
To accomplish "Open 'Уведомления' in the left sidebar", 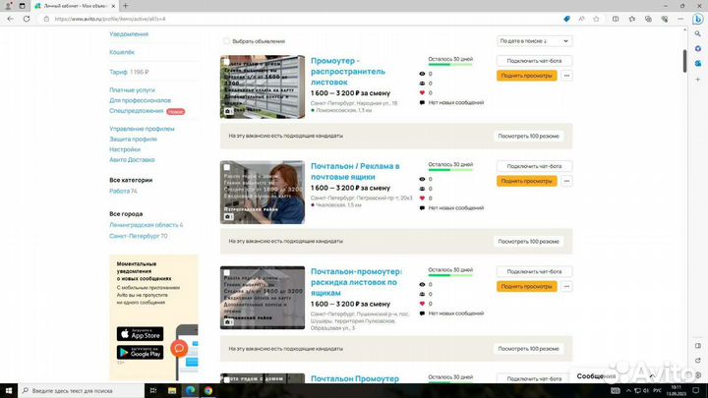I will point(129,34).
